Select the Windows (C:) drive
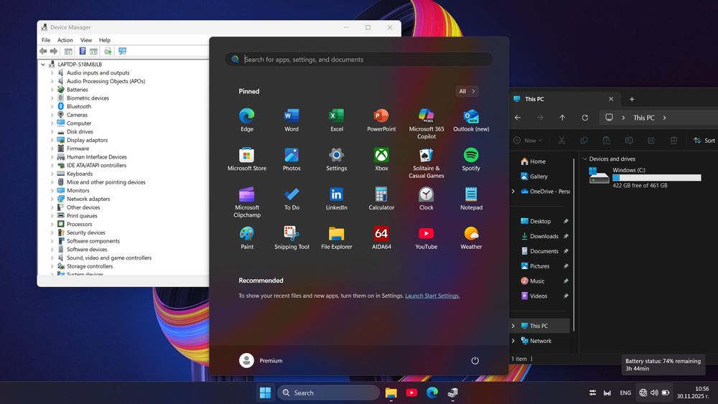This screenshot has height=404, width=718. (645, 177)
